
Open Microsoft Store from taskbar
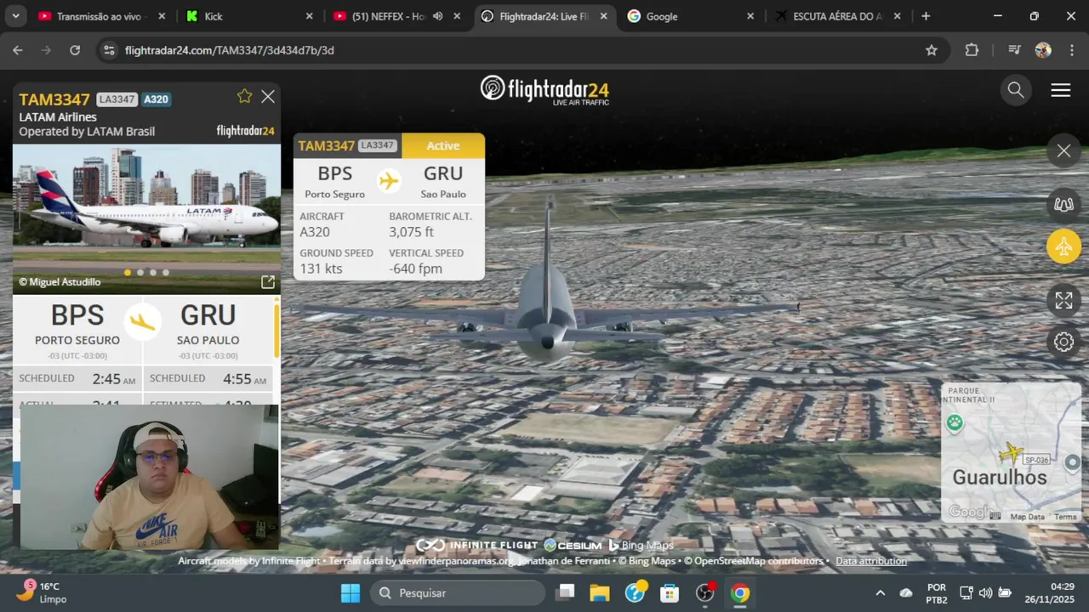(670, 592)
